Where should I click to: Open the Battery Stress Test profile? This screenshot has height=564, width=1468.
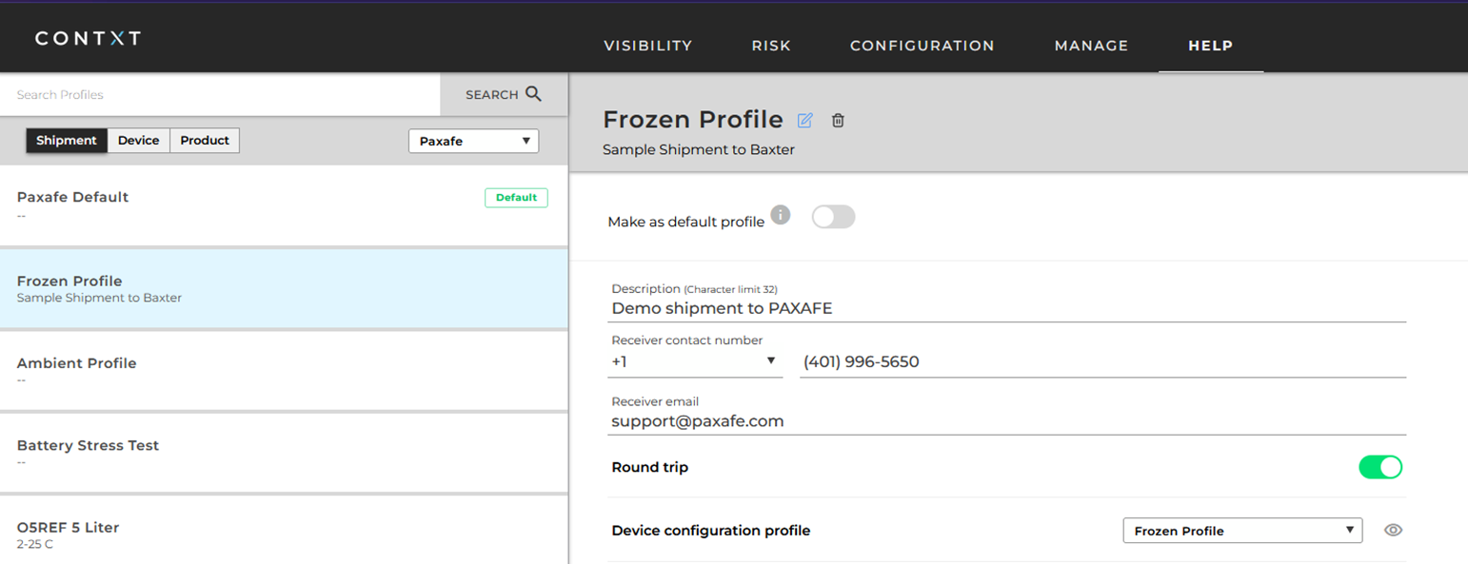284,453
